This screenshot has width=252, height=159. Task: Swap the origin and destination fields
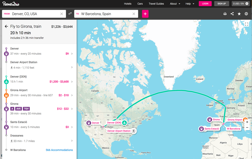coord(70,14)
